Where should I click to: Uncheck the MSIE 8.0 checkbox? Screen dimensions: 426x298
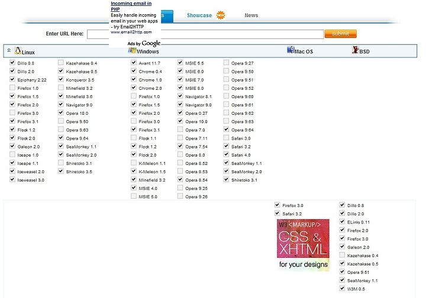180,88
